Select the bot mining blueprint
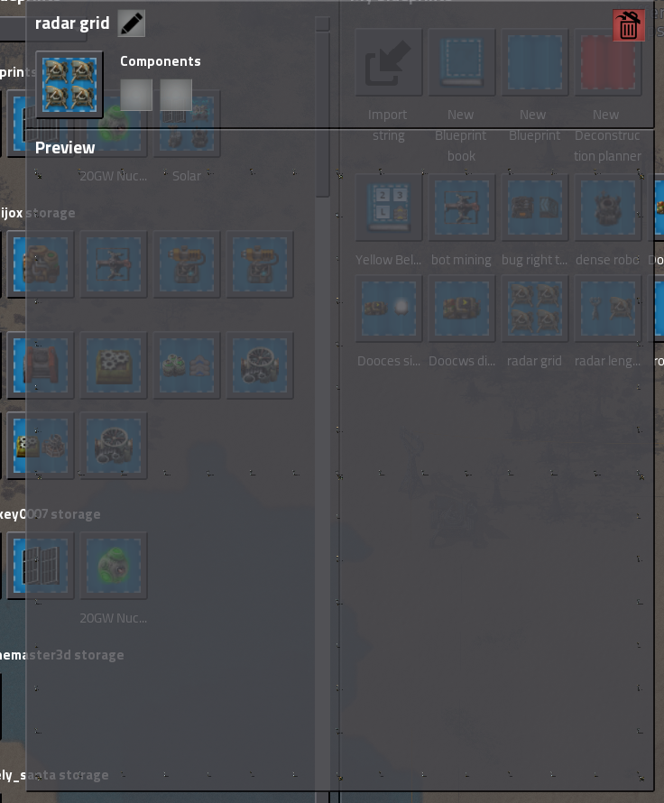The image size is (664, 803). 461,208
